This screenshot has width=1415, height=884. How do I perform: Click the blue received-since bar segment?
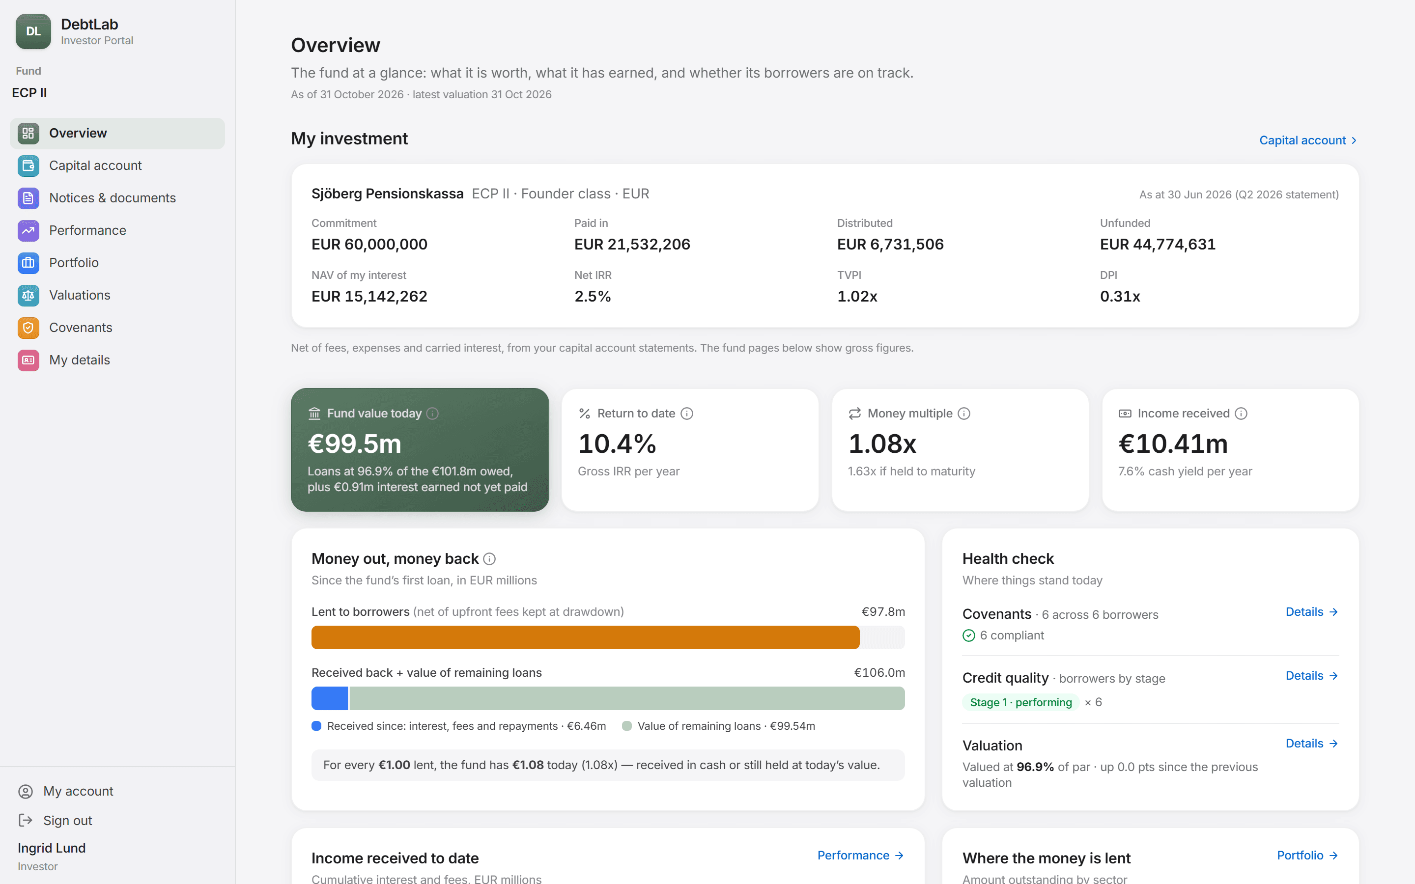click(x=330, y=699)
